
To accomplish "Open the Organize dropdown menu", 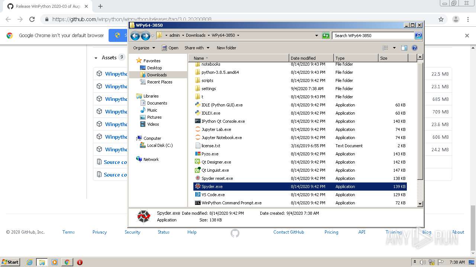I will click(x=144, y=48).
